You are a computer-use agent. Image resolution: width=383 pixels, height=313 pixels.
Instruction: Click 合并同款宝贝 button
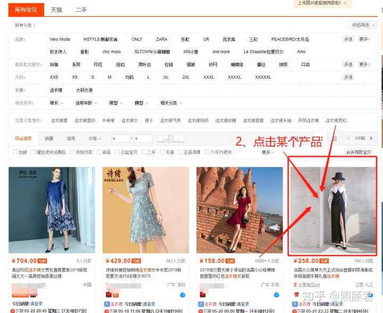[359, 152]
